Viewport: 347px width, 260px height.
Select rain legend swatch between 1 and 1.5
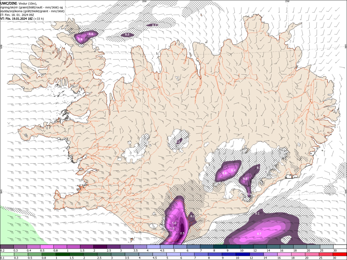(62, 254)
